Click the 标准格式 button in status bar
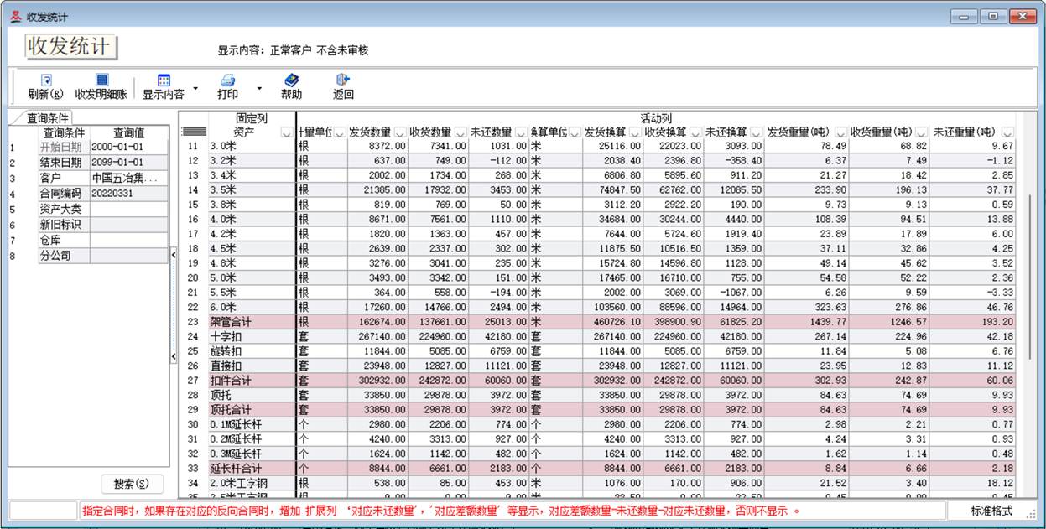Image resolution: width=1046 pixels, height=529 pixels. click(991, 511)
